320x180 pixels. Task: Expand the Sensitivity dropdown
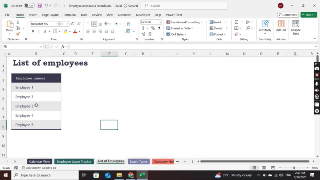(x=265, y=34)
